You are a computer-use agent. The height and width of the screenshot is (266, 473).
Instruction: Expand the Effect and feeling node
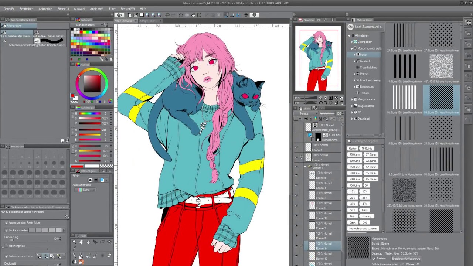(x=355, y=80)
